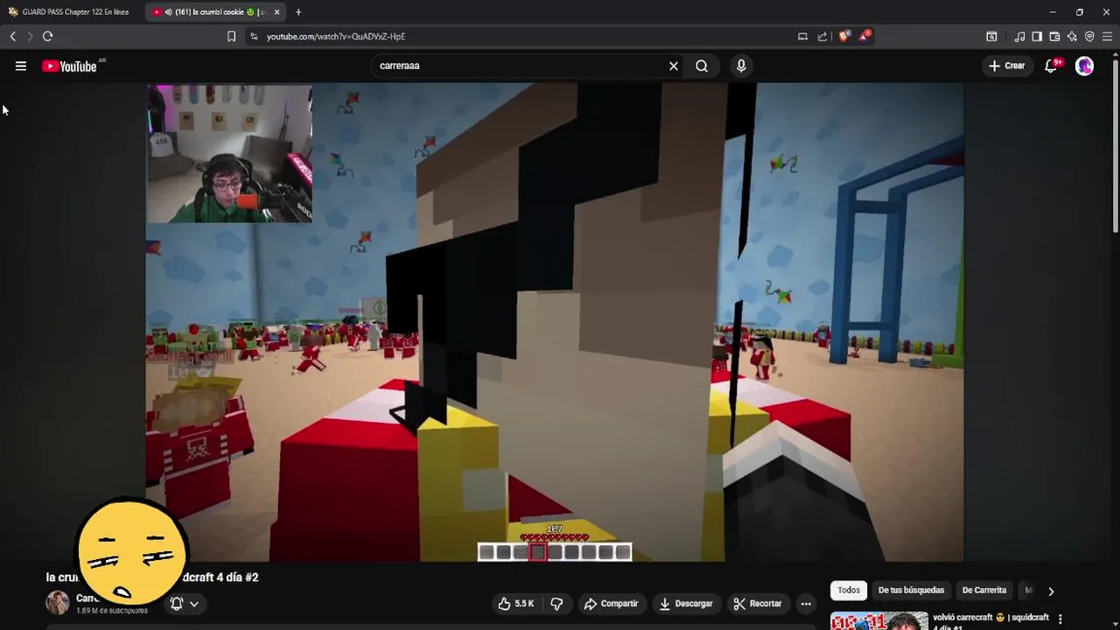Click the Recortar clip button
This screenshot has height=630, width=1120.
(758, 604)
